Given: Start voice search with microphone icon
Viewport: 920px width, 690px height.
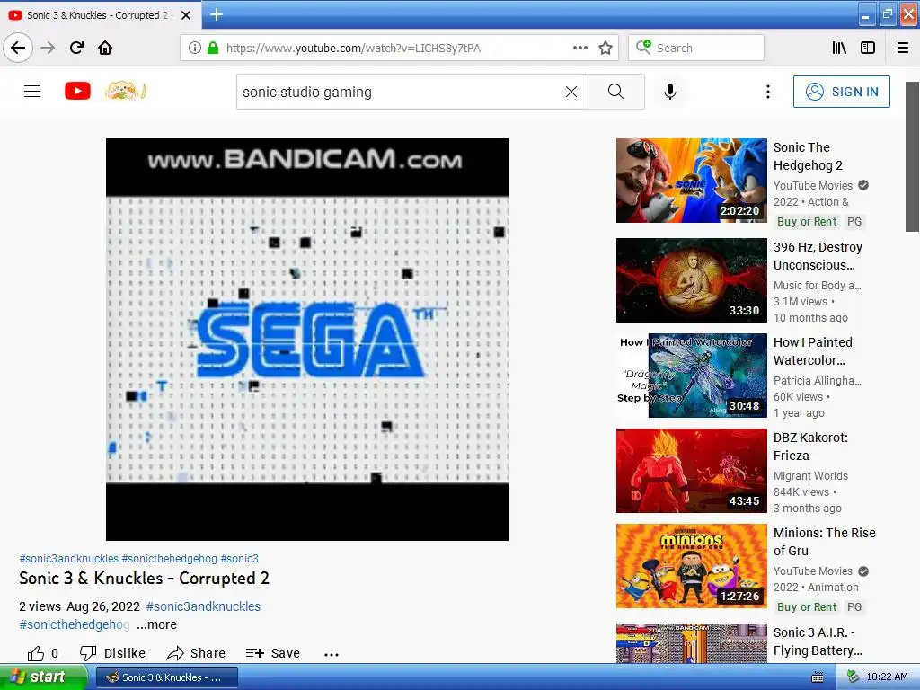Looking at the screenshot, I should point(669,92).
